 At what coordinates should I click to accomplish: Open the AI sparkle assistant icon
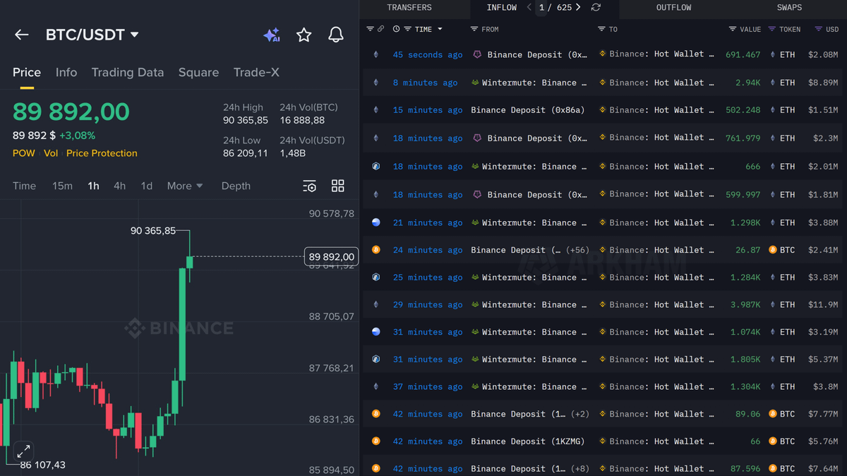pos(272,35)
